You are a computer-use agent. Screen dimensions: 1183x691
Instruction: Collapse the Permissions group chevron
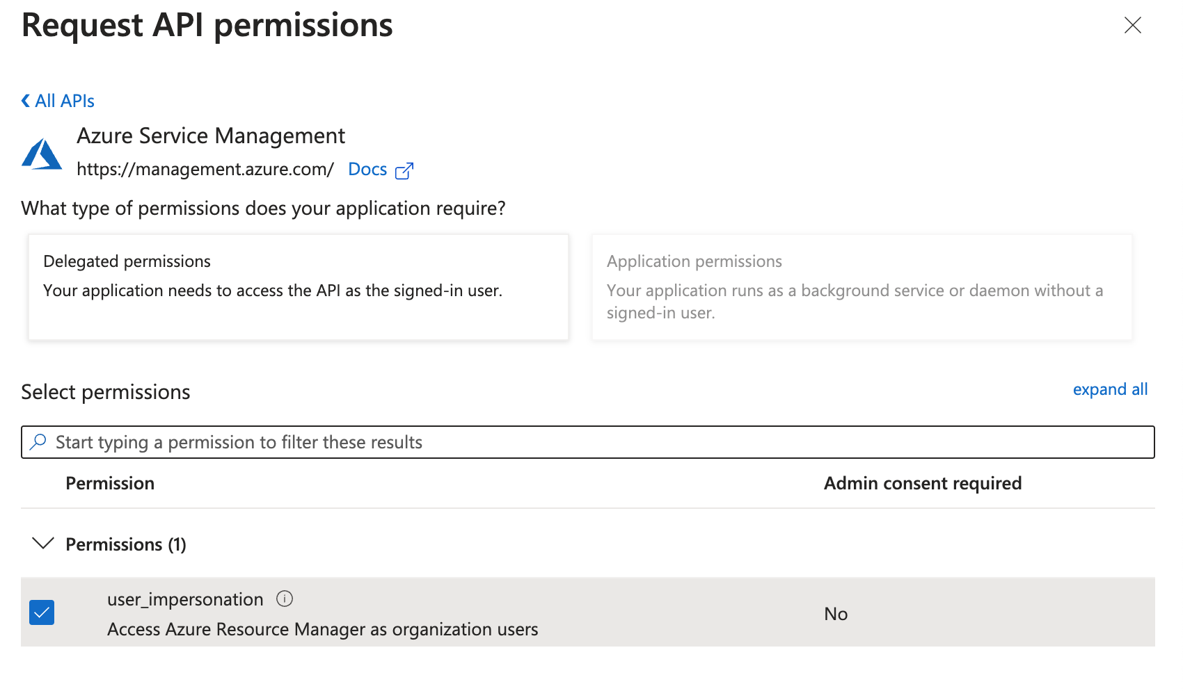pyautogui.click(x=43, y=544)
